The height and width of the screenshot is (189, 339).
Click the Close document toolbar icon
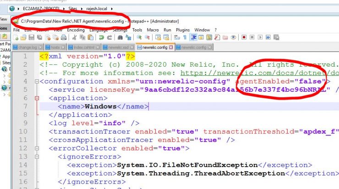tap(48, 37)
